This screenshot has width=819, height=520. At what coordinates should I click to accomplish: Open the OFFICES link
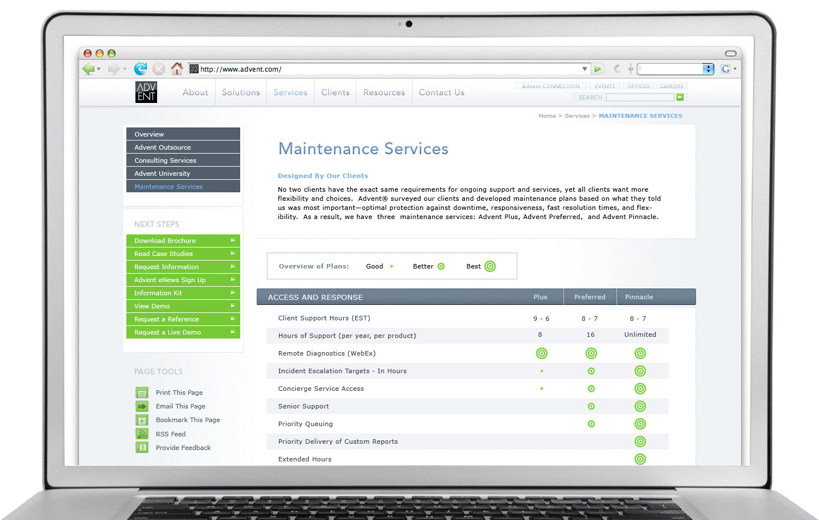tap(639, 86)
